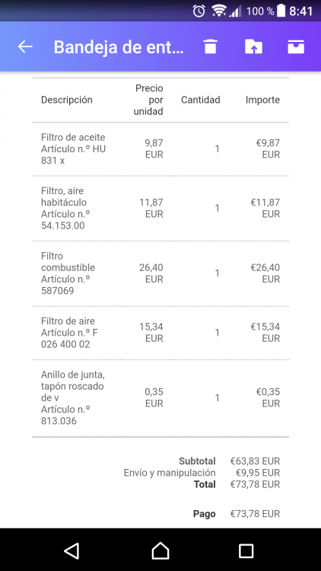Select the Filtro de aceite item
This screenshot has height=571, width=321.
click(73, 148)
